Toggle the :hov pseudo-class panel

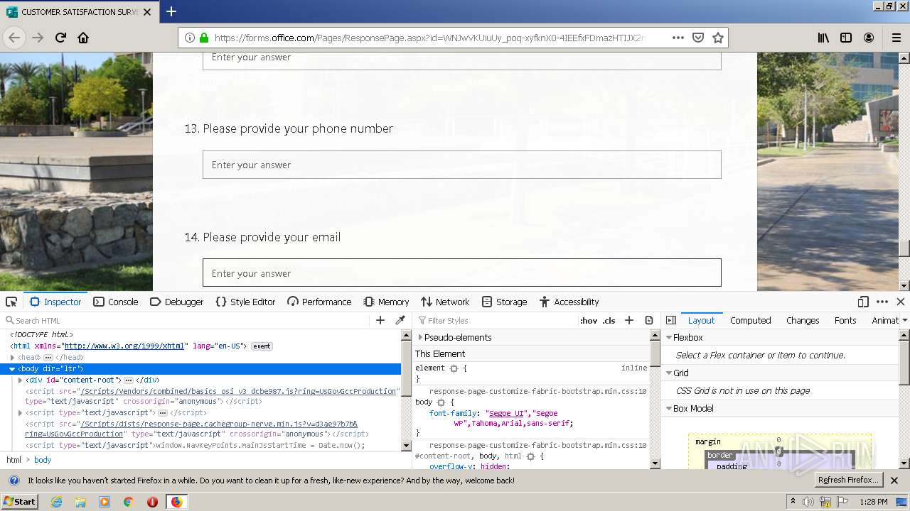589,320
